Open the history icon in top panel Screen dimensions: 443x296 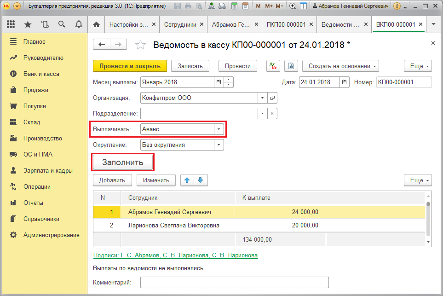click(x=45, y=24)
